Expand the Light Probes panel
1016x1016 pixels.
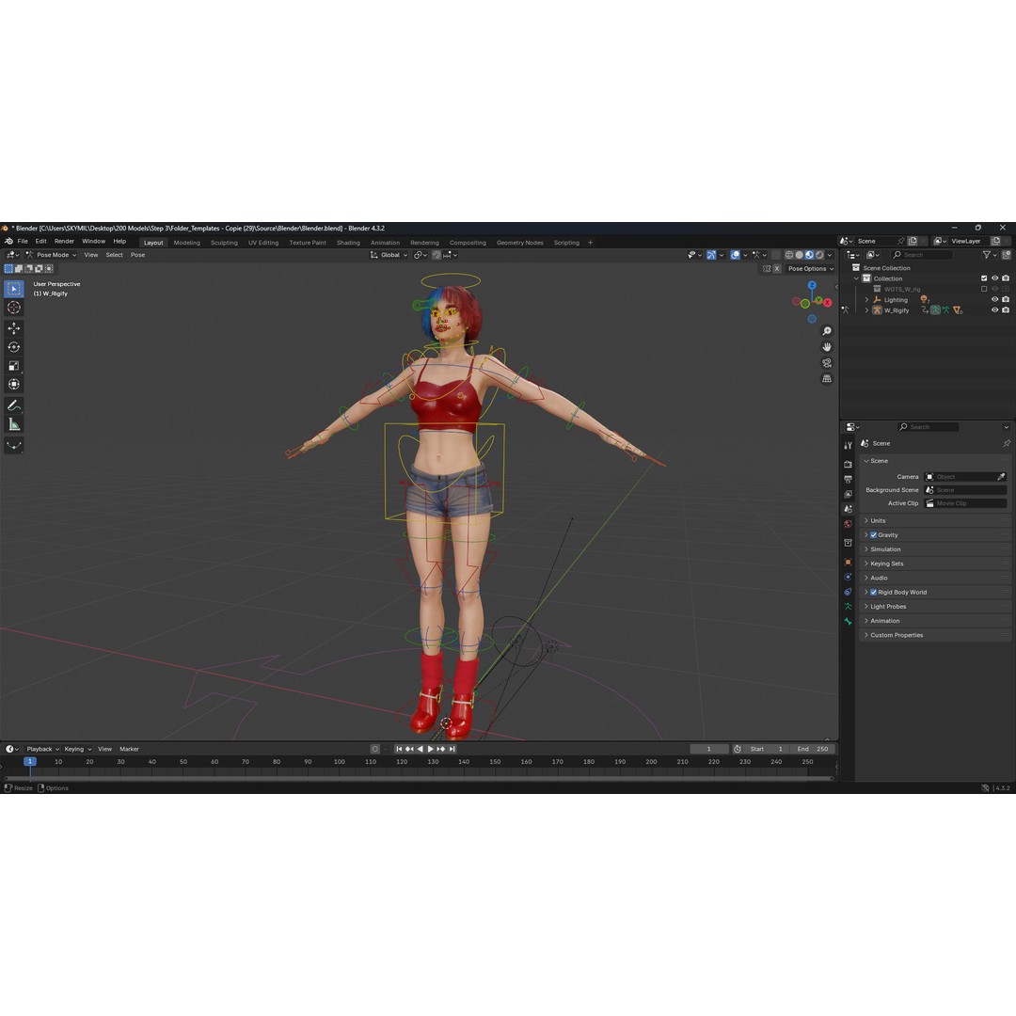tap(936, 607)
